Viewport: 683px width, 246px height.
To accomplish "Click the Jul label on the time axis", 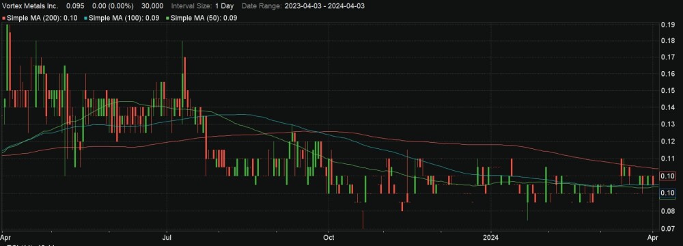I will (x=166, y=238).
